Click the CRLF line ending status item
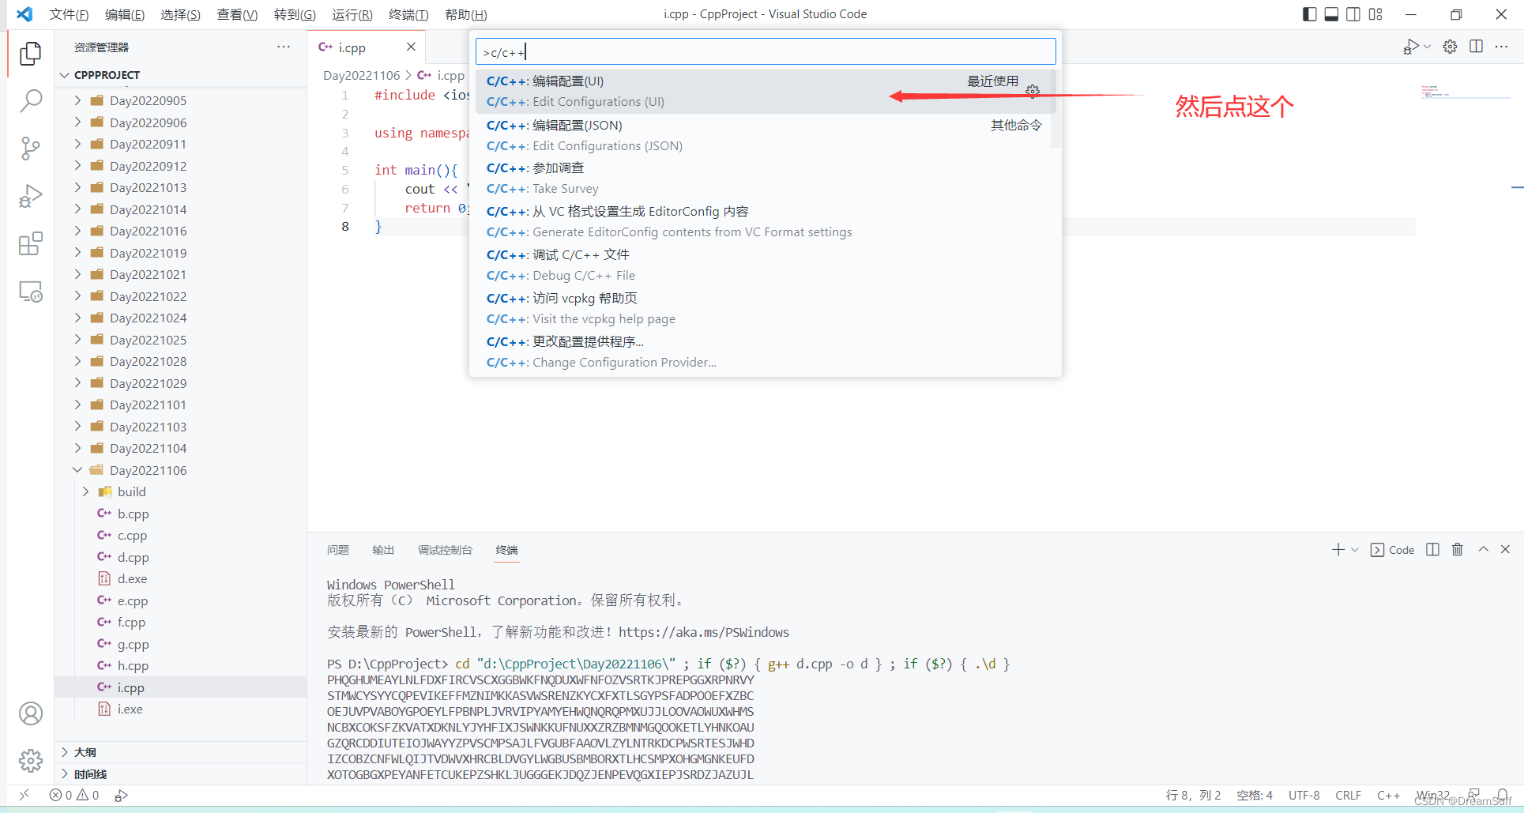The image size is (1524, 813). [1349, 795]
